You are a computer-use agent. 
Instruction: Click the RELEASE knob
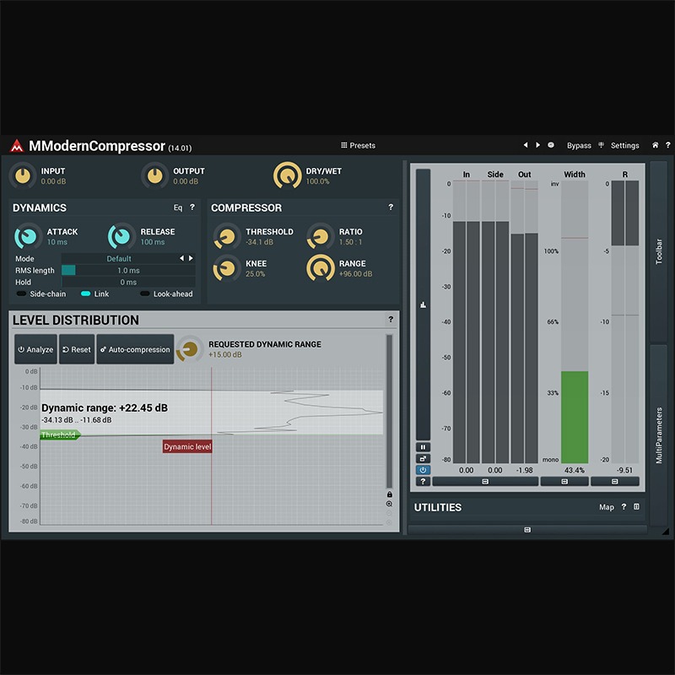(121, 236)
